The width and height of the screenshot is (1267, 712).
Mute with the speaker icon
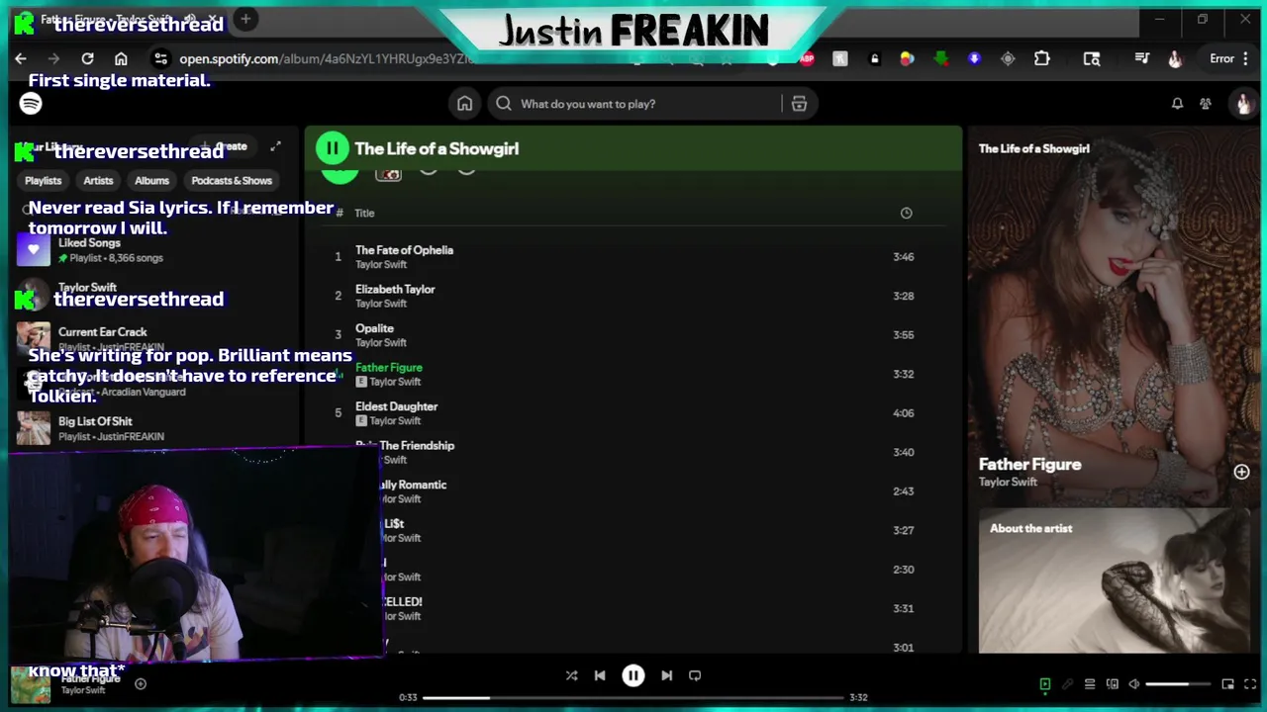(x=1134, y=684)
